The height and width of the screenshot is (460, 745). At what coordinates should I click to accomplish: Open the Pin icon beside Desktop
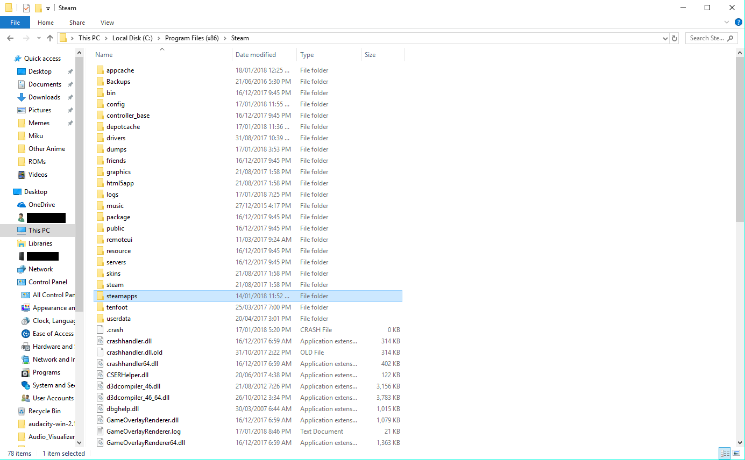coord(70,71)
